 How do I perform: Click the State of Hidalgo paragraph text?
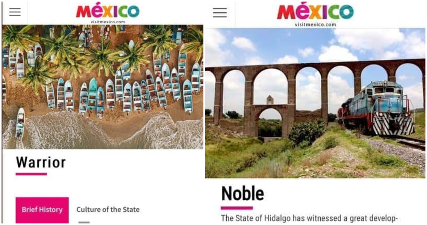point(310,218)
